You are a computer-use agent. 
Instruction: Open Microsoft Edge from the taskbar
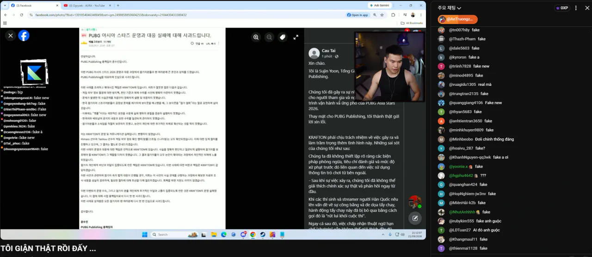[x=224, y=234]
